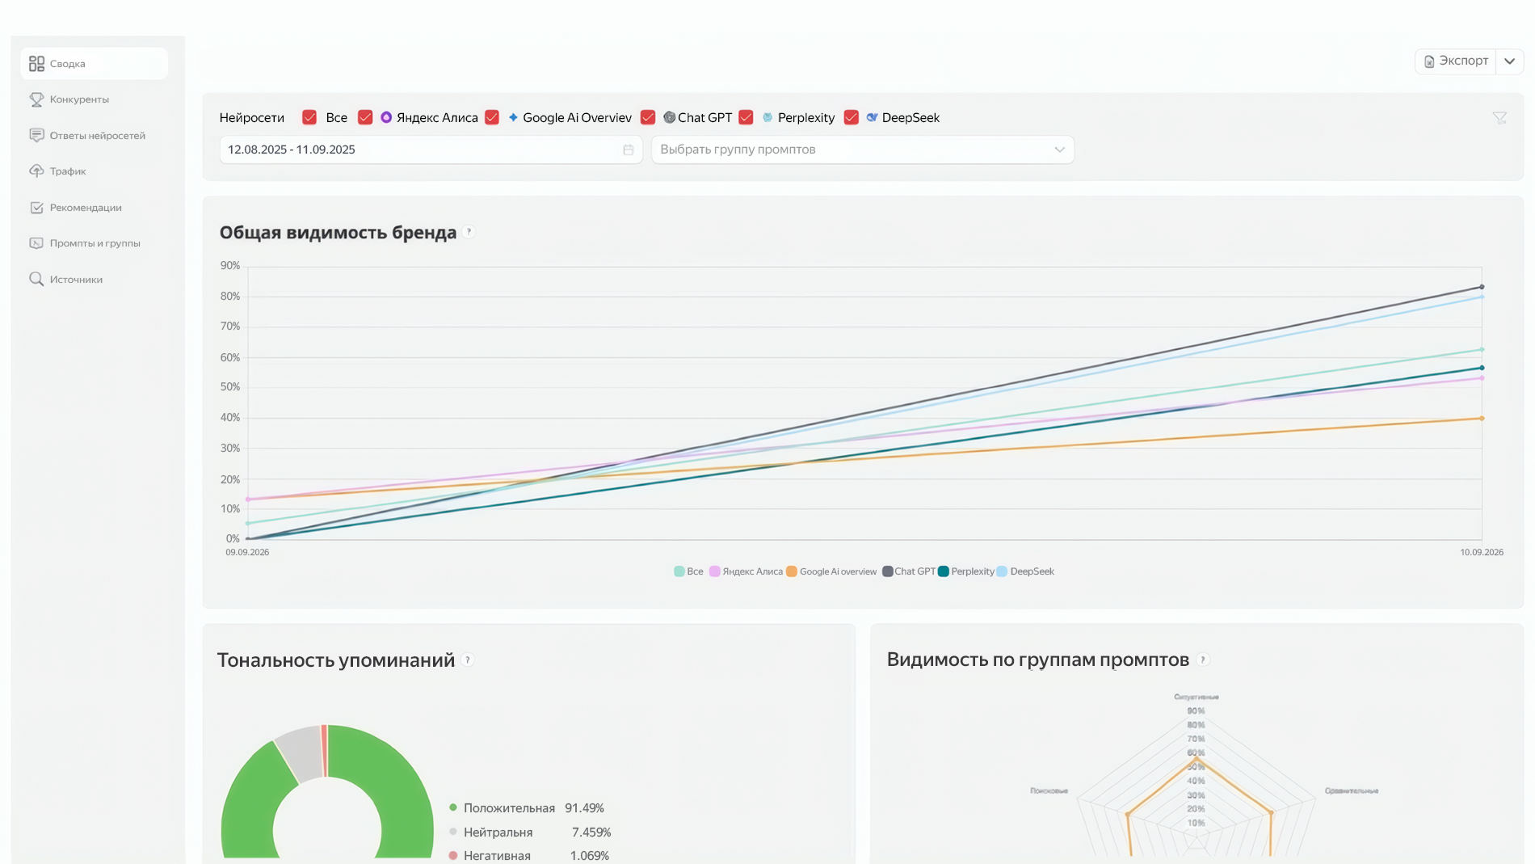Open the calendar icon in date field
The height and width of the screenshot is (864, 1535).
click(x=628, y=150)
